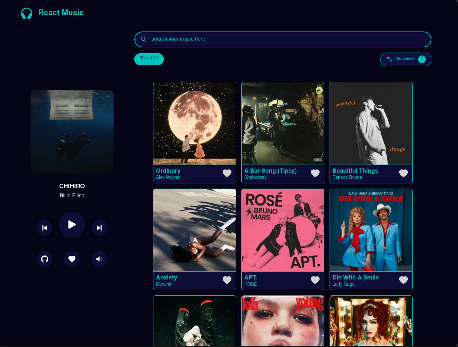Open the APT. pink album cover
The image size is (458, 347).
point(283,230)
